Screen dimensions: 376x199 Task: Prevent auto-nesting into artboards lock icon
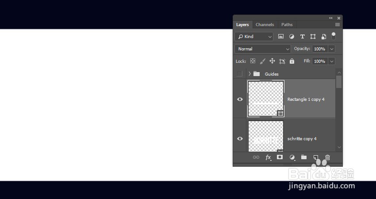point(282,61)
